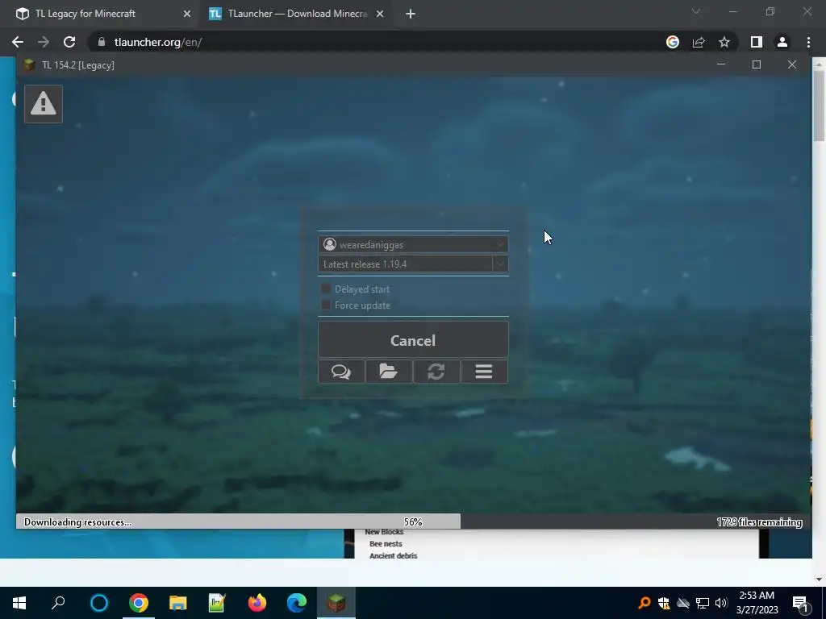Click the Google G icon in address bar

[x=673, y=42]
